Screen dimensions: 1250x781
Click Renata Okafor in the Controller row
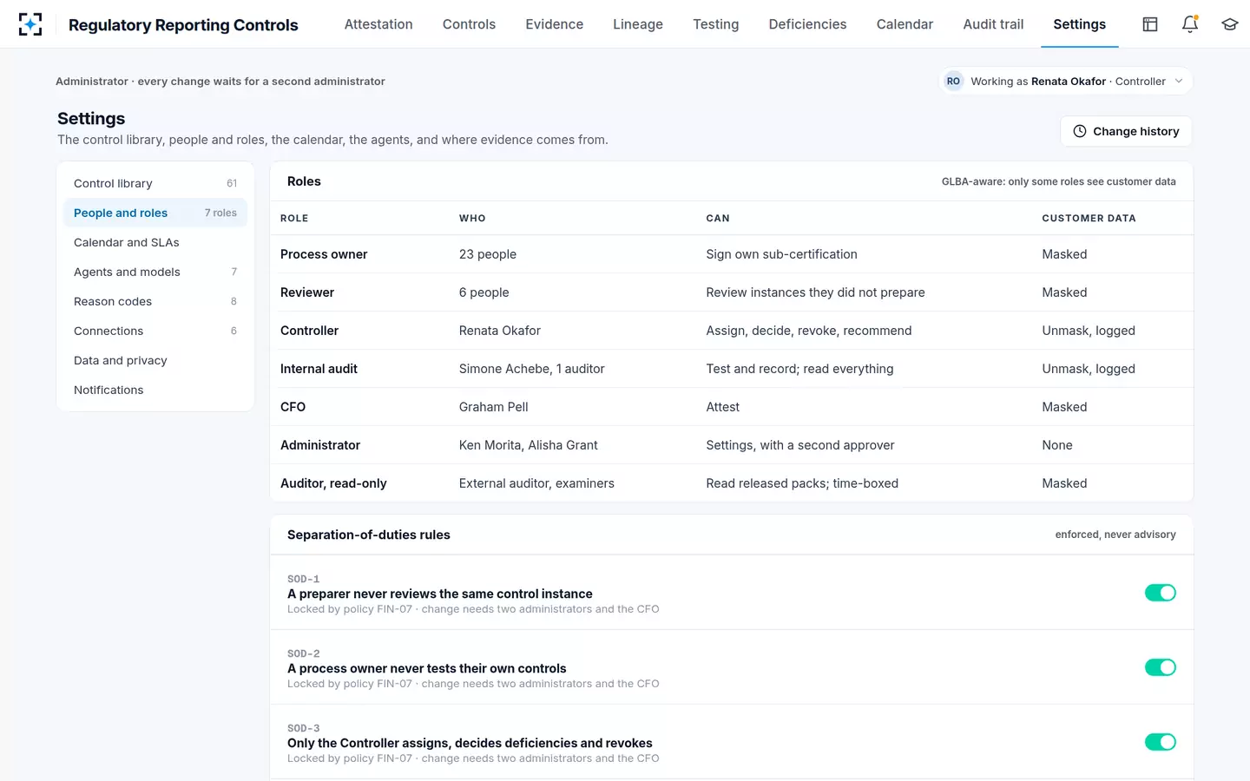pos(500,331)
